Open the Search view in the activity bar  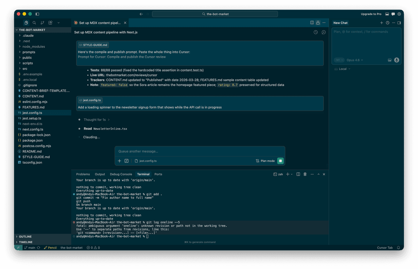(34, 22)
